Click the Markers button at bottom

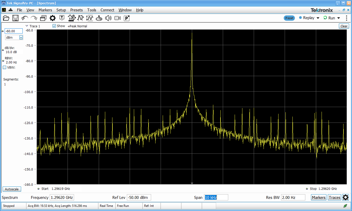tap(318, 197)
